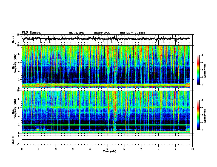The height and width of the screenshot is (167, 217).
Task: Click the "4" kHz tick on ch.2 spectrogram
Action: click(x=19, y=116)
